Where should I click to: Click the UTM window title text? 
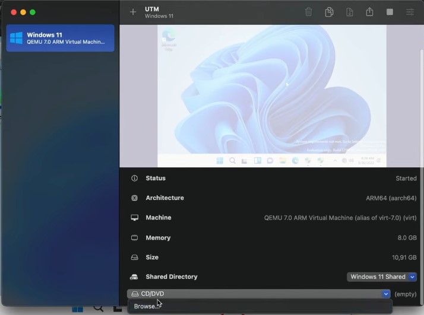(x=151, y=9)
